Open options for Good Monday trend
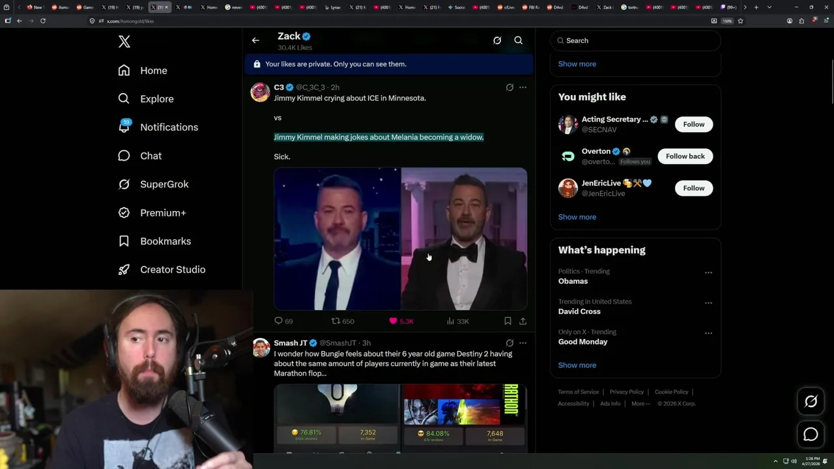Viewport: 834px width, 469px height. point(708,334)
